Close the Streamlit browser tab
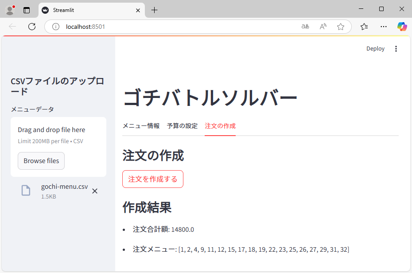Image resolution: width=412 pixels, height=273 pixels. coord(138,10)
